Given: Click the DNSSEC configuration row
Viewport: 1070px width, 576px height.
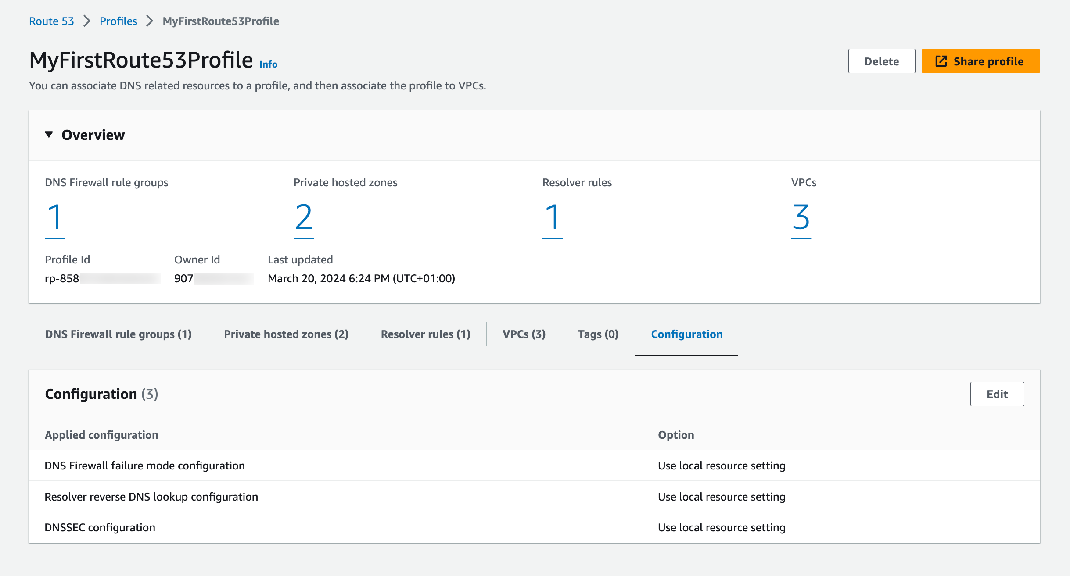Looking at the screenshot, I should click(100, 527).
